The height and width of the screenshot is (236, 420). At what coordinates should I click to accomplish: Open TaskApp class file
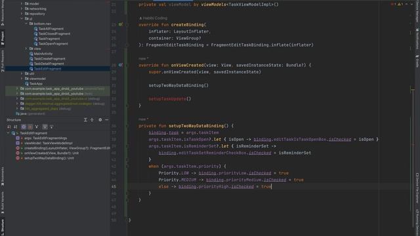click(x=35, y=84)
